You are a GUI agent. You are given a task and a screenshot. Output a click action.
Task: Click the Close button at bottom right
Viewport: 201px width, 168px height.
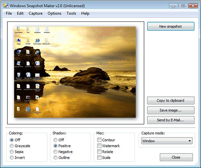pyautogui.click(x=176, y=157)
